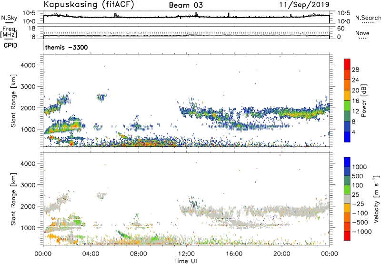381x264 pixels.
Task: Click the '1000' velocity colorbar value
Action: [x=359, y=167]
